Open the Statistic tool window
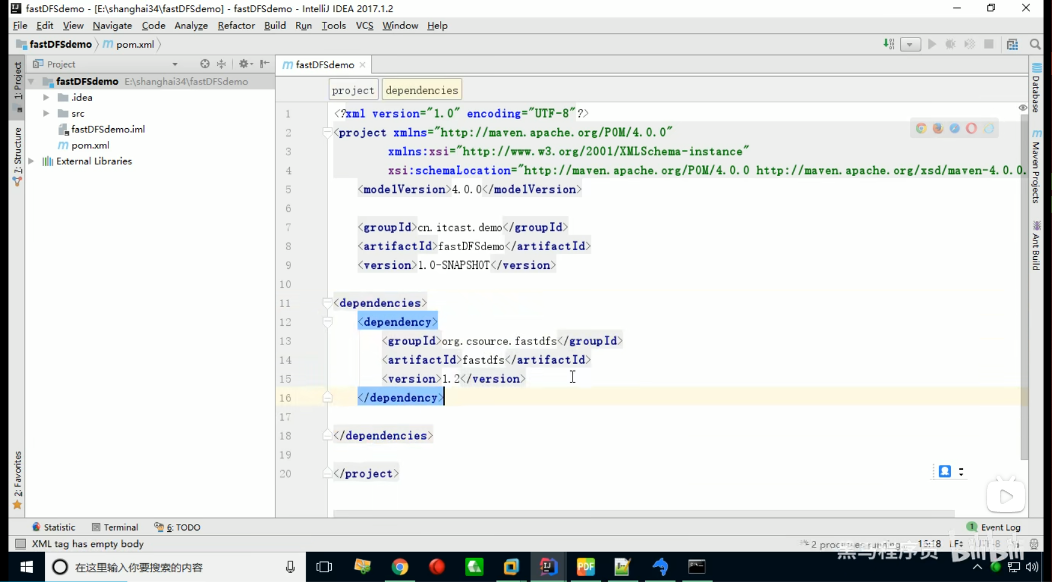 click(x=53, y=527)
